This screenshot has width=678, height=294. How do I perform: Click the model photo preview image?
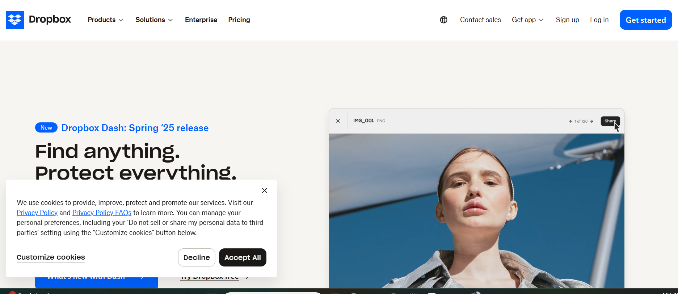tap(476, 211)
